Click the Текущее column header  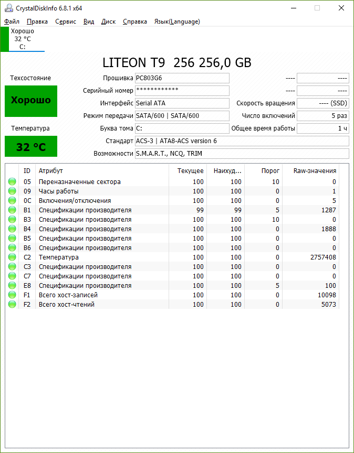[x=188, y=171]
